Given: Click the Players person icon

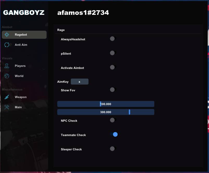Looking at the screenshot, I should tap(7, 66).
